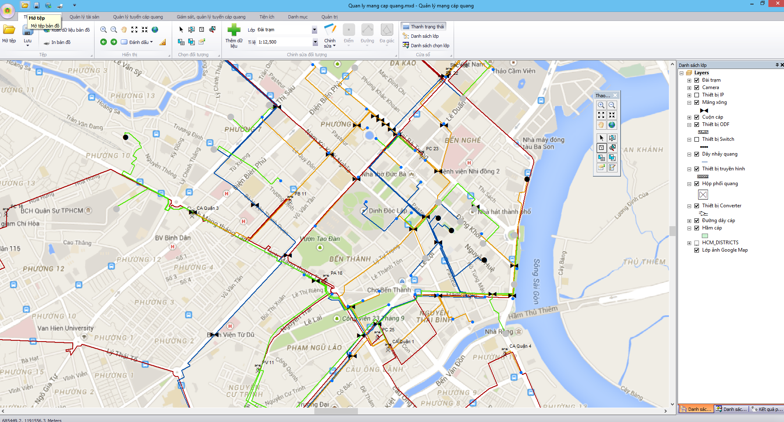Click the map vertical scrollbar thumb
Screen dimensions: 784x422
(672, 231)
